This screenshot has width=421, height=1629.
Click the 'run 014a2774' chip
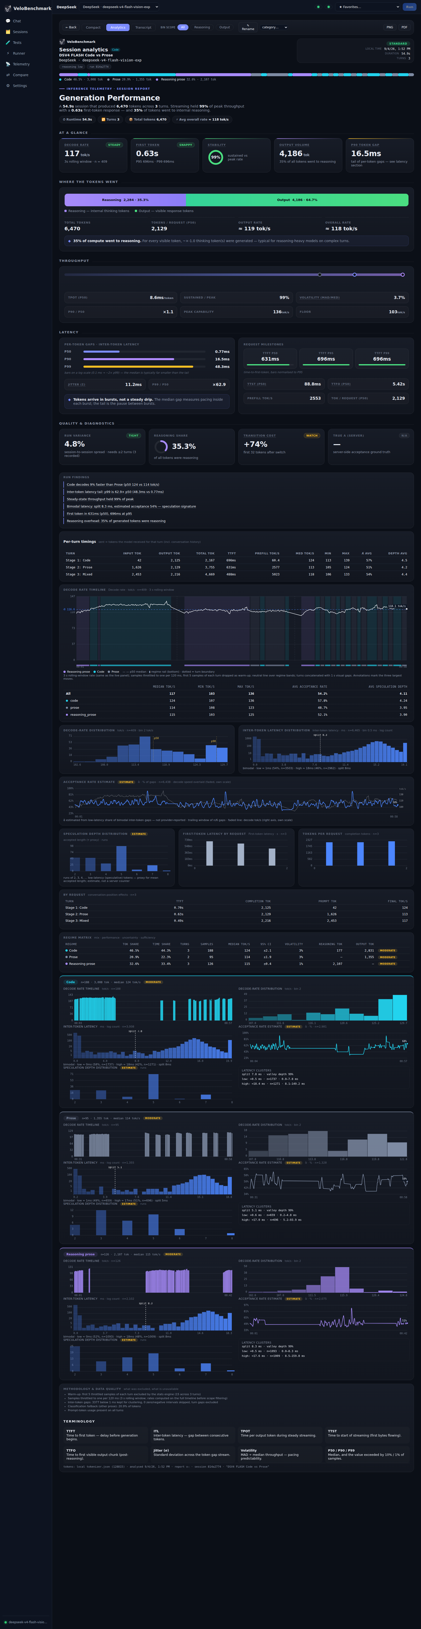[99, 66]
